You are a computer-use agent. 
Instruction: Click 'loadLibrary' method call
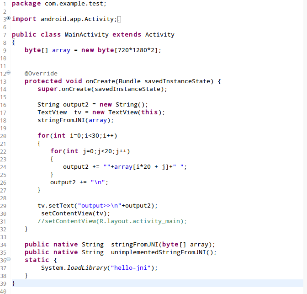(87, 268)
